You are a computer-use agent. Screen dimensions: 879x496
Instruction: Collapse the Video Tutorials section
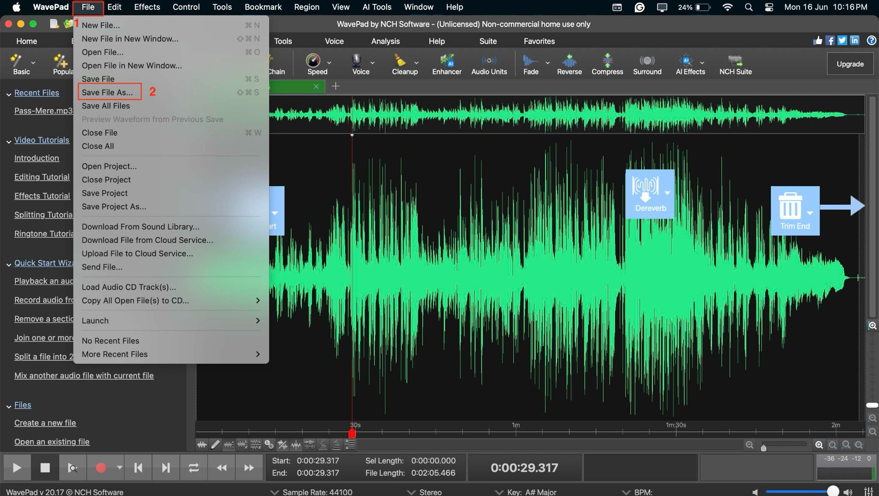[x=9, y=141]
